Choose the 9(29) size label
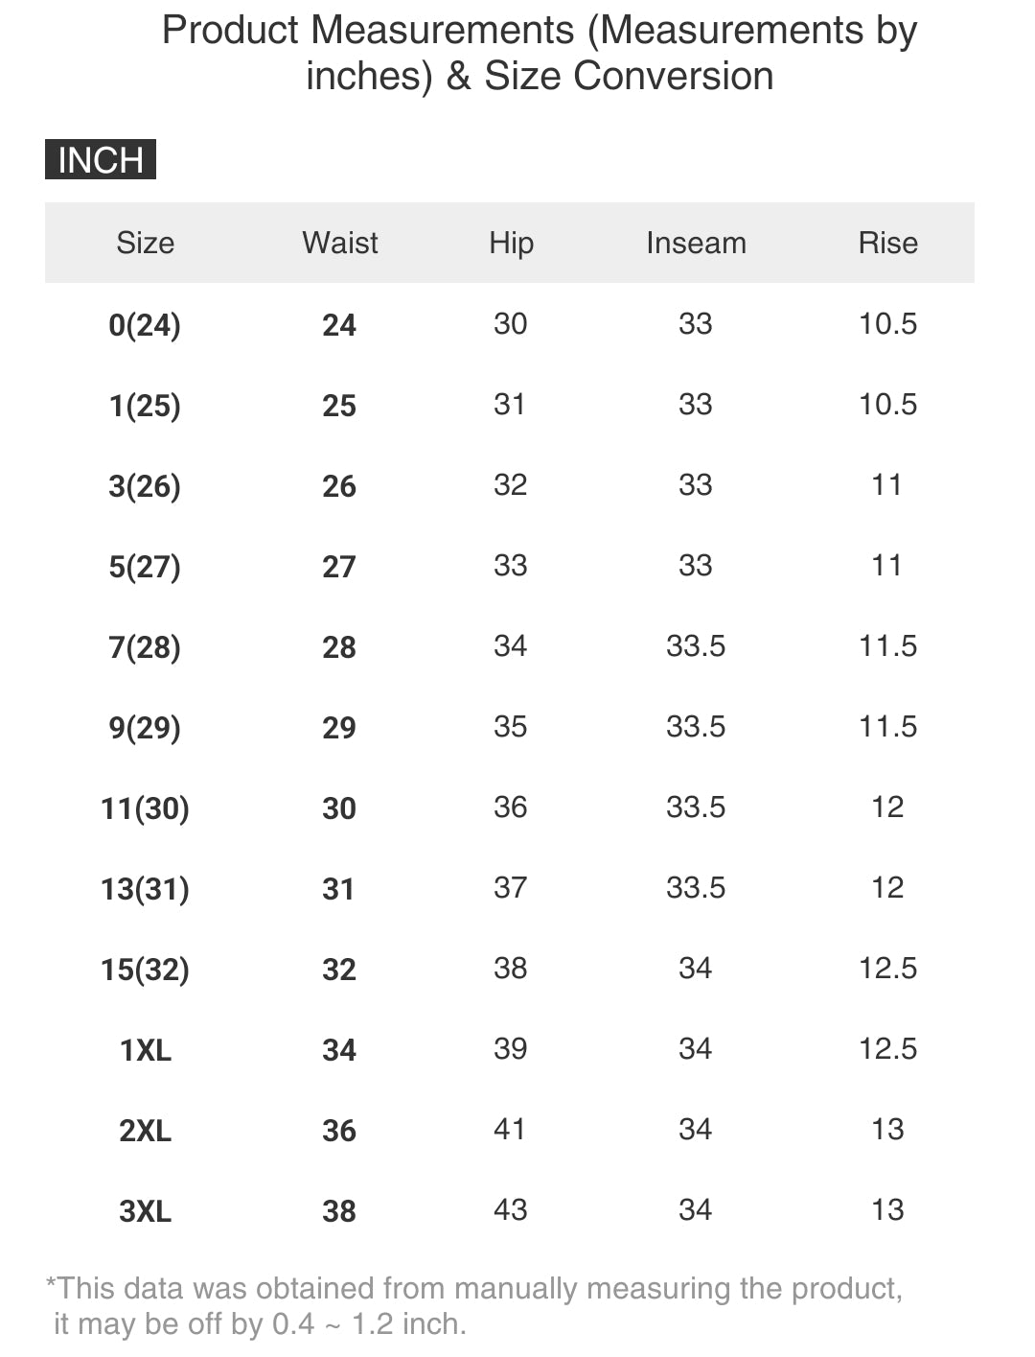 (x=145, y=728)
